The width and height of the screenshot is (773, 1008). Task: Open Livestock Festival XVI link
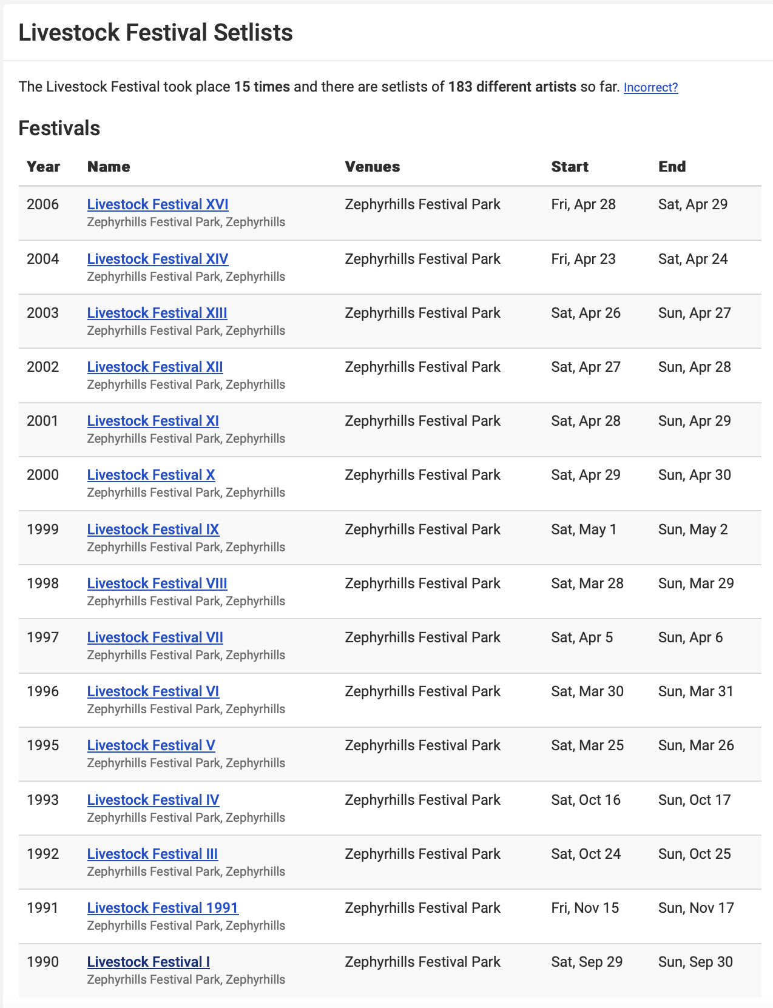[158, 204]
